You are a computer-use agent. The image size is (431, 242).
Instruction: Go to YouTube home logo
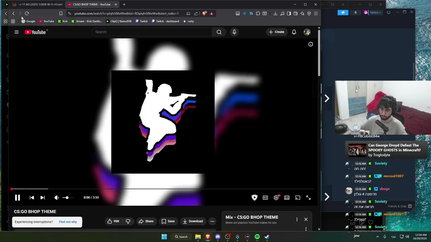35,32
